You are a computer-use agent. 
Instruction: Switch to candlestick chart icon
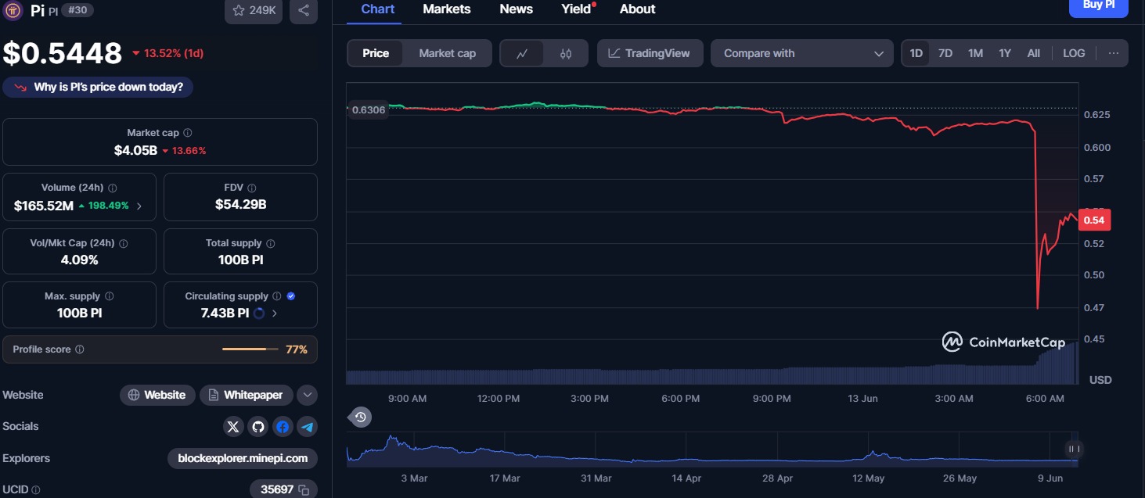[x=566, y=53]
